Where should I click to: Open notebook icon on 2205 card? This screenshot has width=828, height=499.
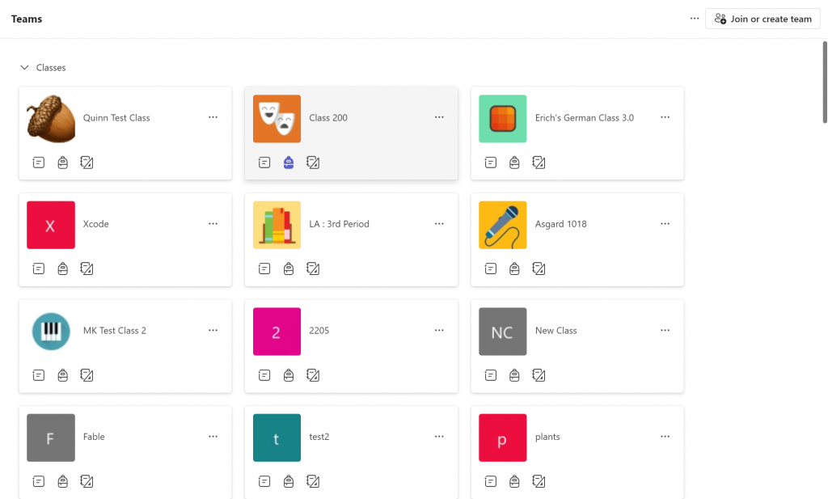point(313,375)
